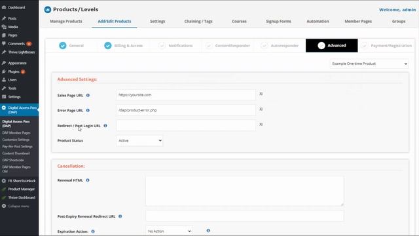This screenshot has height=236, width=419.
Task: Click the Welcome, admin link
Action: click(397, 10)
